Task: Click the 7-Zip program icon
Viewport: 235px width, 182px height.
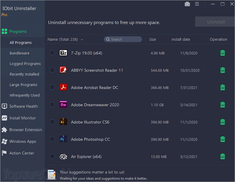Action: (63, 53)
